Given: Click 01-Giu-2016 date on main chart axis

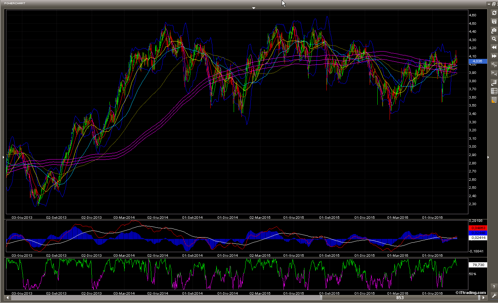Looking at the screenshot, I should (x=432, y=218).
